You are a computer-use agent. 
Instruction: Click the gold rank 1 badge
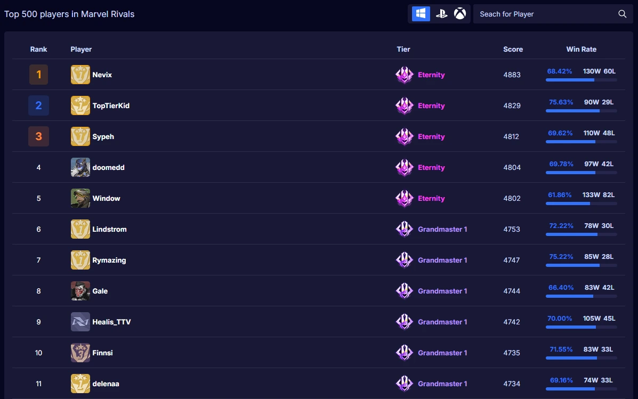point(38,75)
